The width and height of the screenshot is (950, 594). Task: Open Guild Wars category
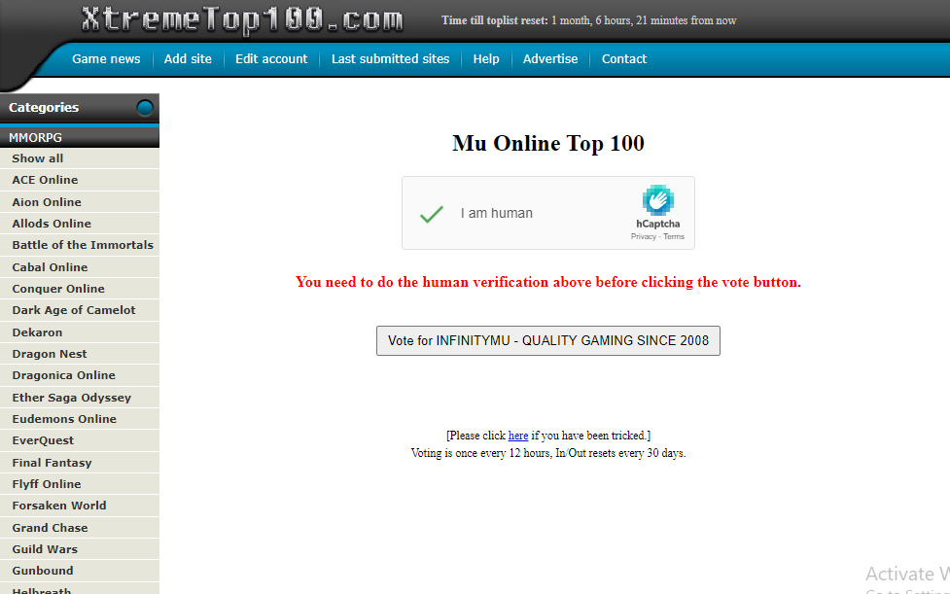[80, 549]
